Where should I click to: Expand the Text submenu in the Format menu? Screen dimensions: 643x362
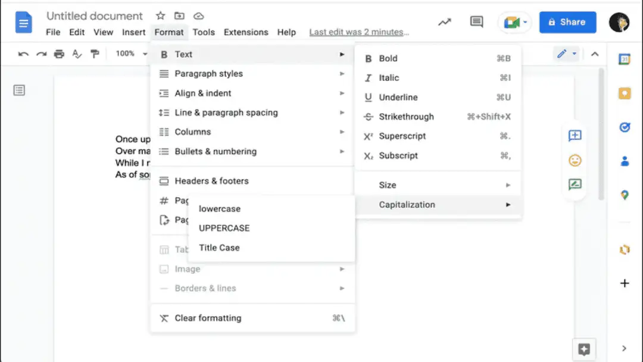point(252,54)
